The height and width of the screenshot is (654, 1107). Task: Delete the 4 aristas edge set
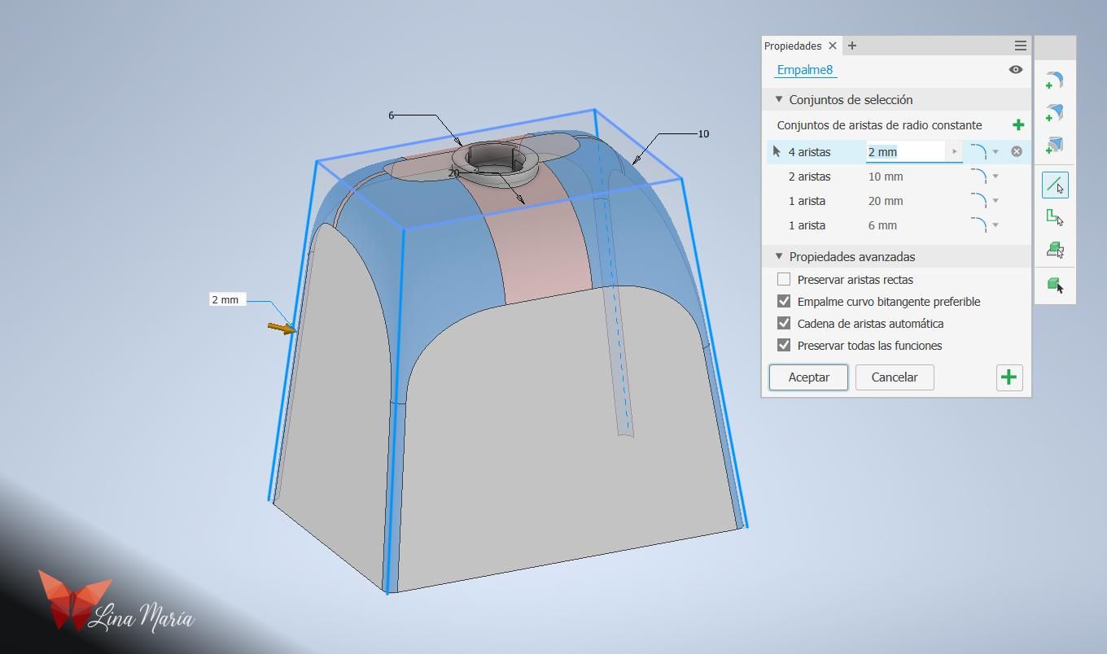point(1017,151)
